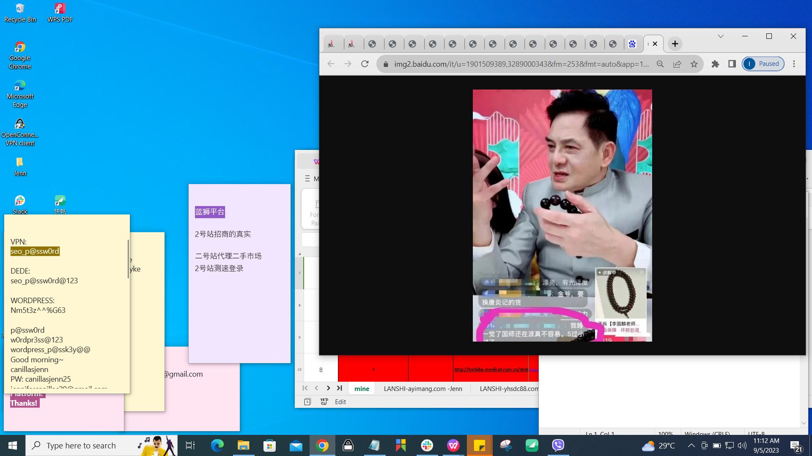Go to last sheet arrow
Viewport: 812px width, 456px height.
click(x=340, y=388)
